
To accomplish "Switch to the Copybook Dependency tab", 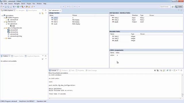I will click(32, 56).
